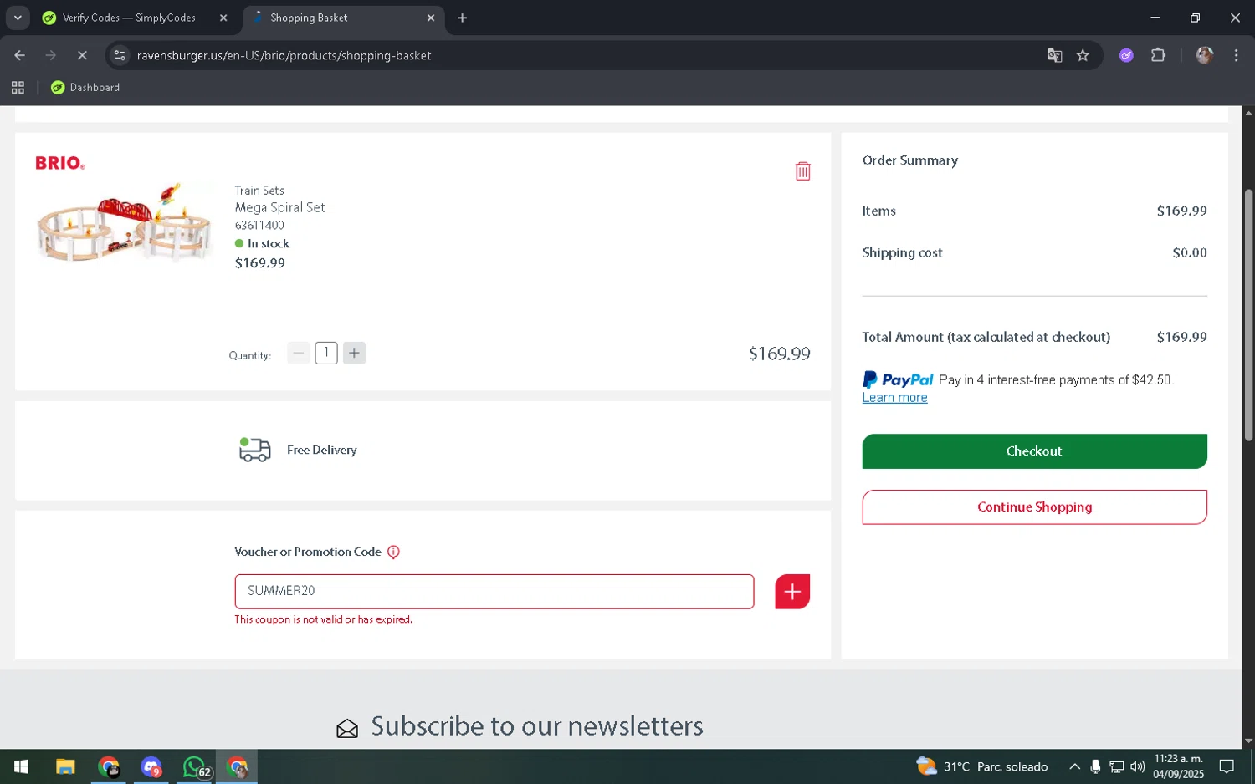Click the PayPal logo

point(898,379)
